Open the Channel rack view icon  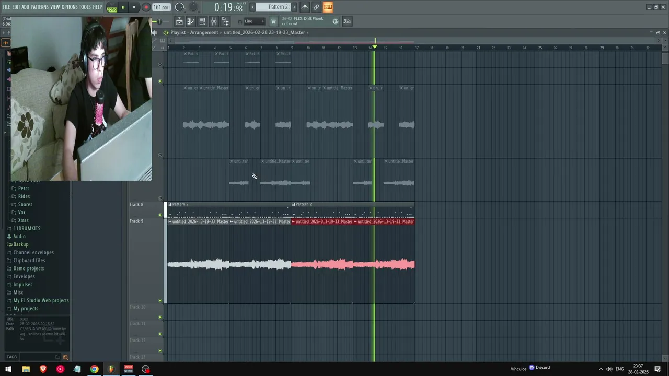coord(202,21)
